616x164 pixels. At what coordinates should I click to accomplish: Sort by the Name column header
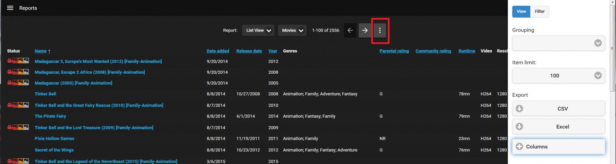[x=40, y=51]
